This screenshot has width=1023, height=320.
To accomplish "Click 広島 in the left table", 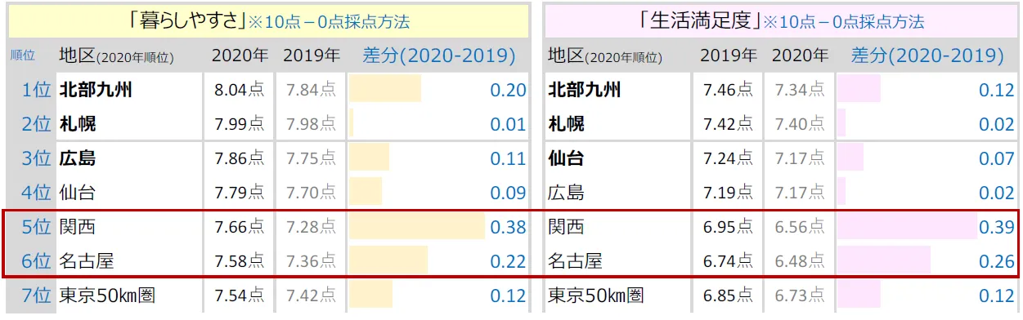I will 78,158.
